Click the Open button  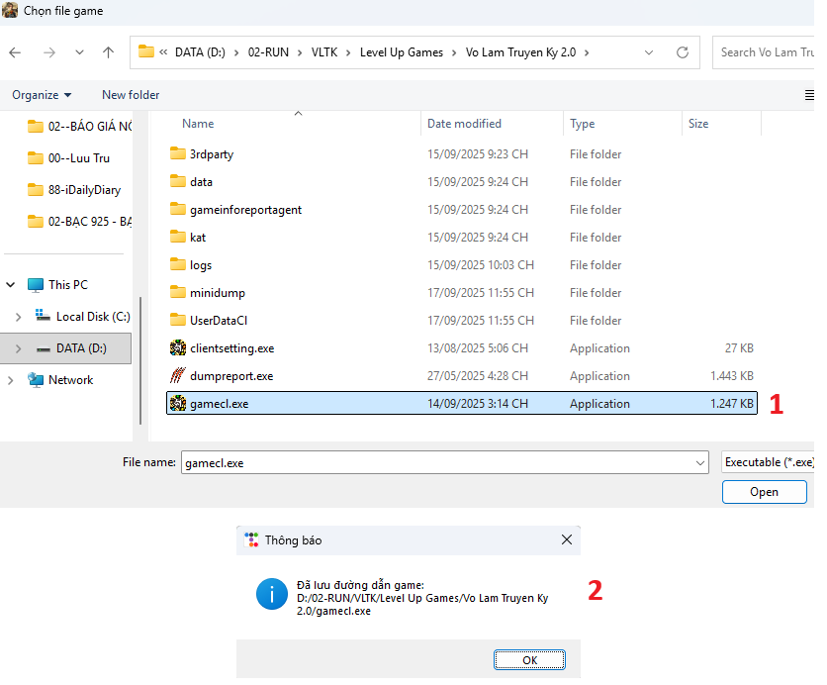765,492
